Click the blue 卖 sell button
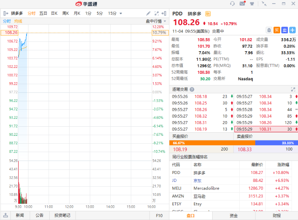Image resolution: width=298 pixels, height=220 pixels. (x=284, y=30)
